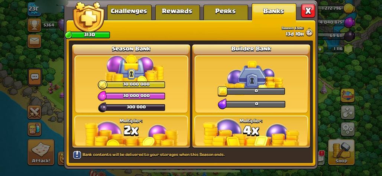
Task: Tap the barbarian army icon
Action: coord(34,129)
